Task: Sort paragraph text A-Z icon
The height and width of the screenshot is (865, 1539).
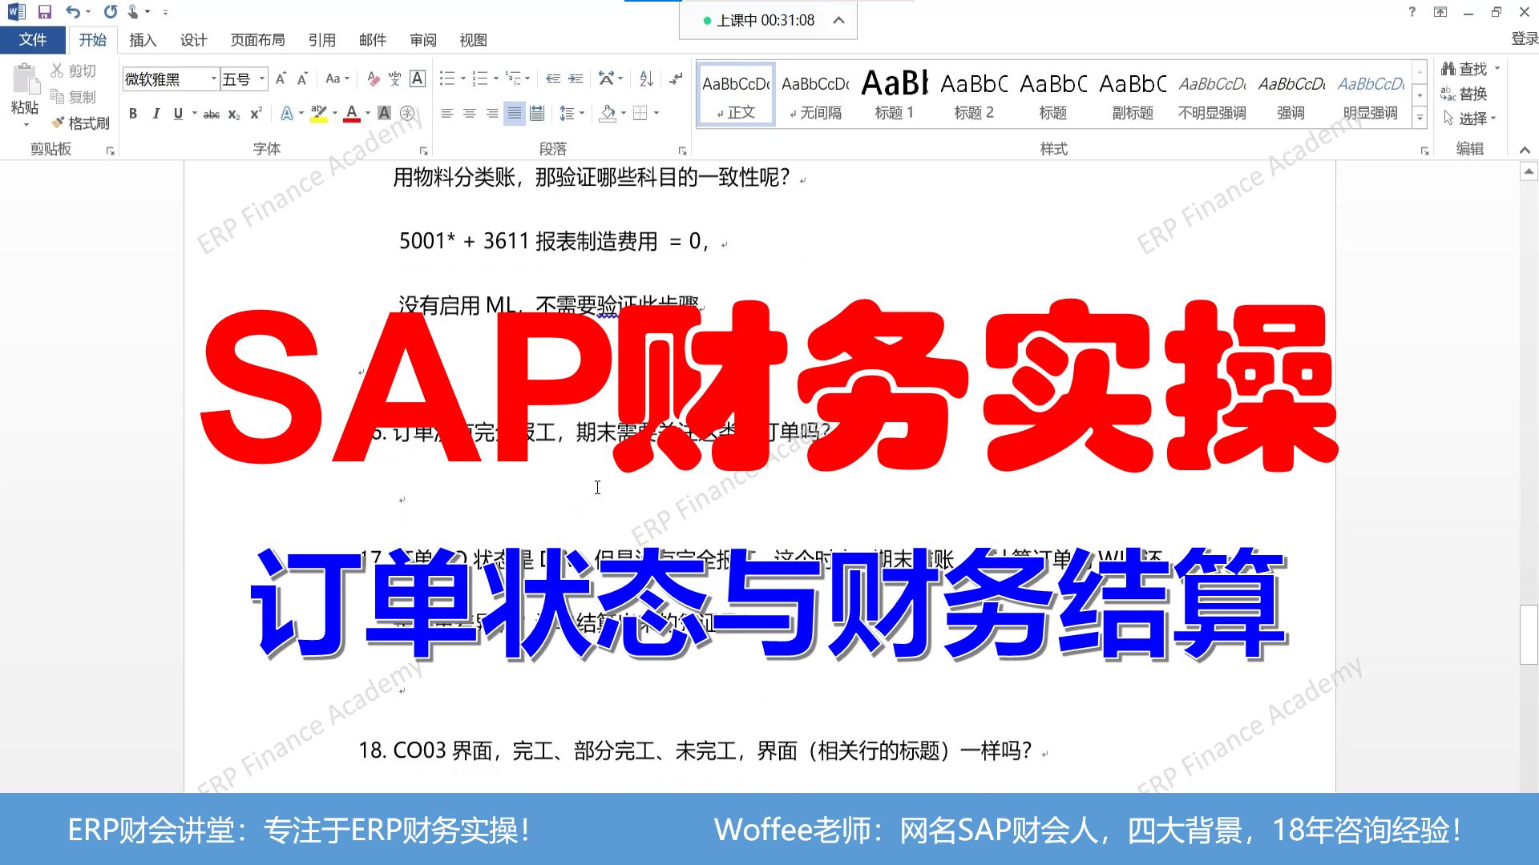Action: point(647,78)
